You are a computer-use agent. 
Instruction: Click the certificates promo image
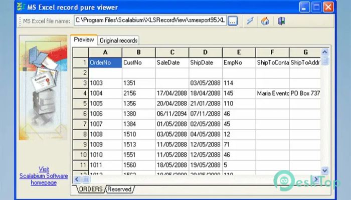click(x=43, y=87)
